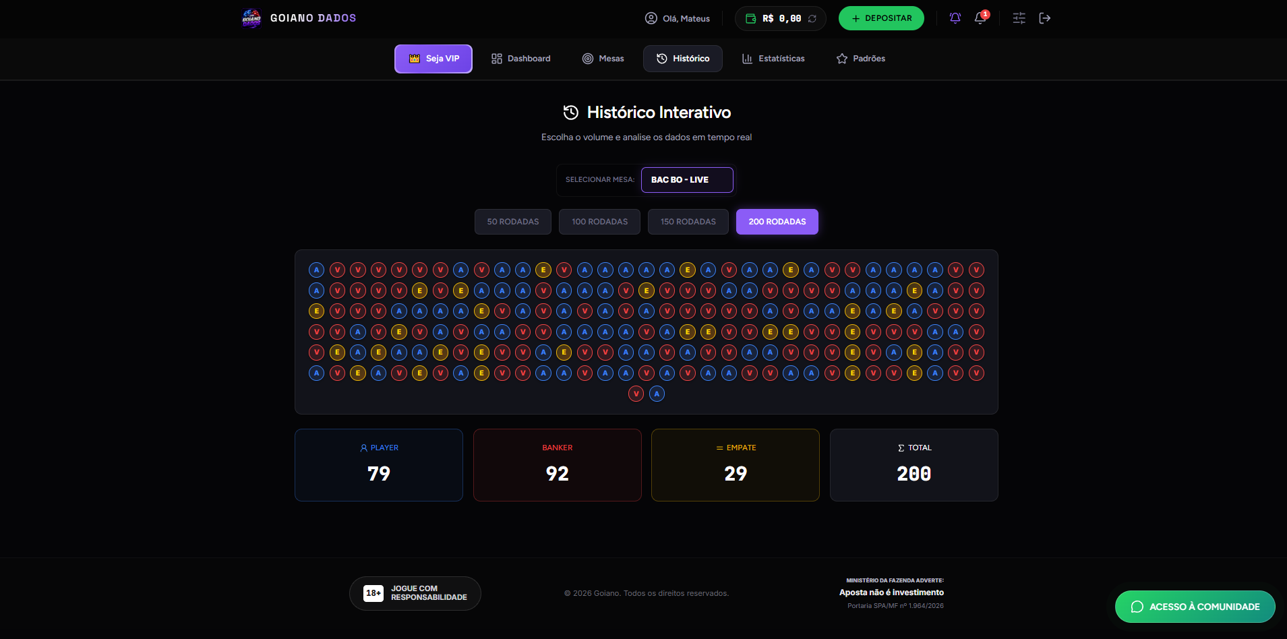Viewport: 1287px width, 639px height.
Task: Click the 'Olá, Mateus' greeting
Action: point(686,19)
